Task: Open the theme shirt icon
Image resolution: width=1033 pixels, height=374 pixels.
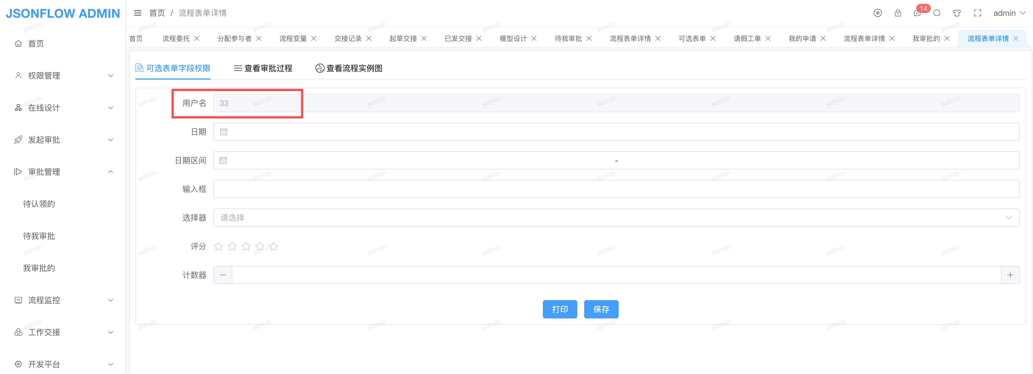Action: pos(957,13)
